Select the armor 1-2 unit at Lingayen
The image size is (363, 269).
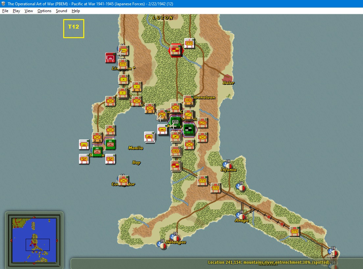pyautogui.click(x=123, y=64)
